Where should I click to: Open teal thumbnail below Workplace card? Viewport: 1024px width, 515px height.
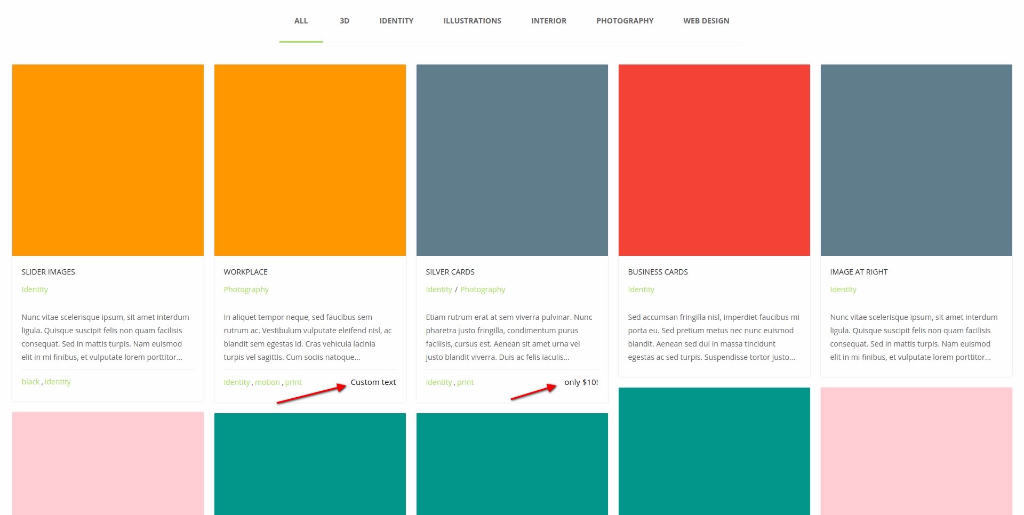(310, 464)
